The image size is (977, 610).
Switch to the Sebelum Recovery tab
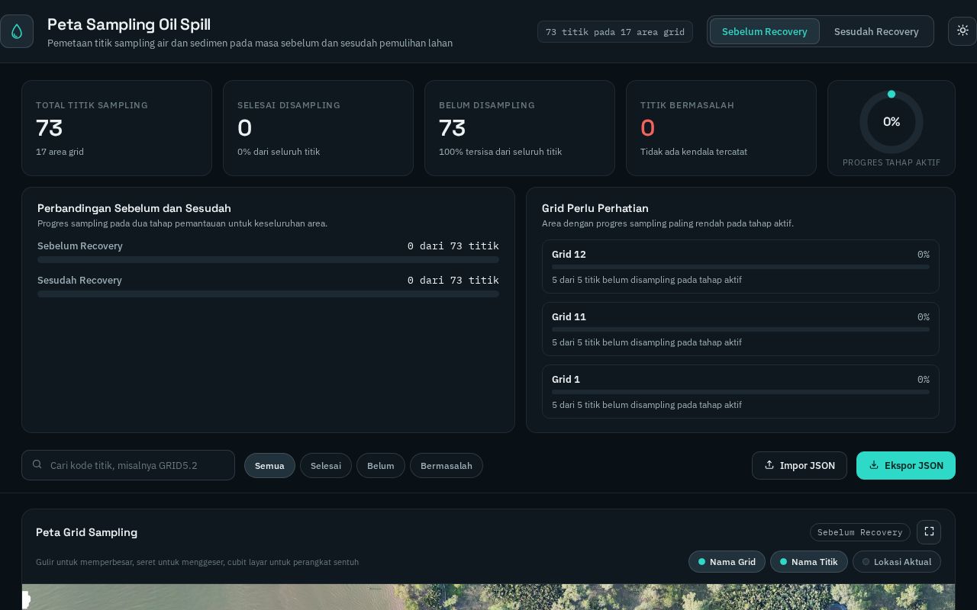coord(764,31)
